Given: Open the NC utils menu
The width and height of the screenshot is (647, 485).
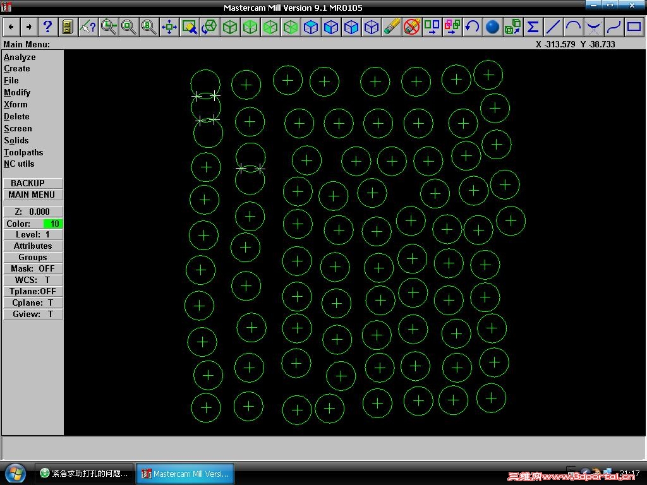Looking at the screenshot, I should pos(19,164).
